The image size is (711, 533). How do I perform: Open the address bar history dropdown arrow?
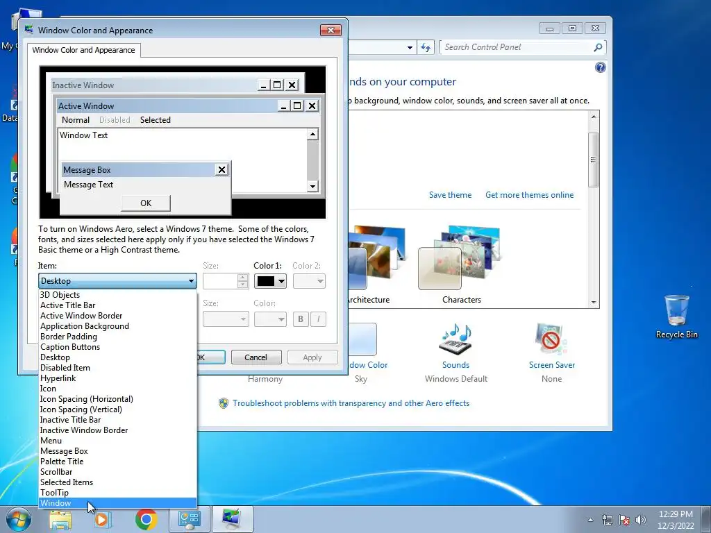click(x=410, y=47)
